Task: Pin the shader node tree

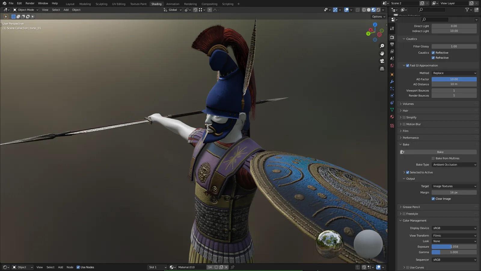Action: (232, 267)
